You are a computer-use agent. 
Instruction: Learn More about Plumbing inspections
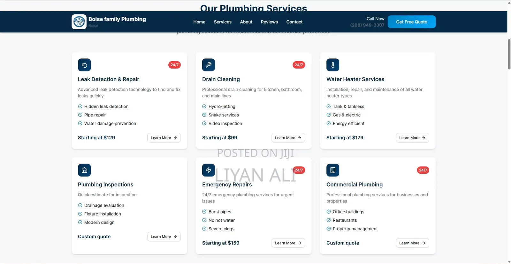pos(164,237)
